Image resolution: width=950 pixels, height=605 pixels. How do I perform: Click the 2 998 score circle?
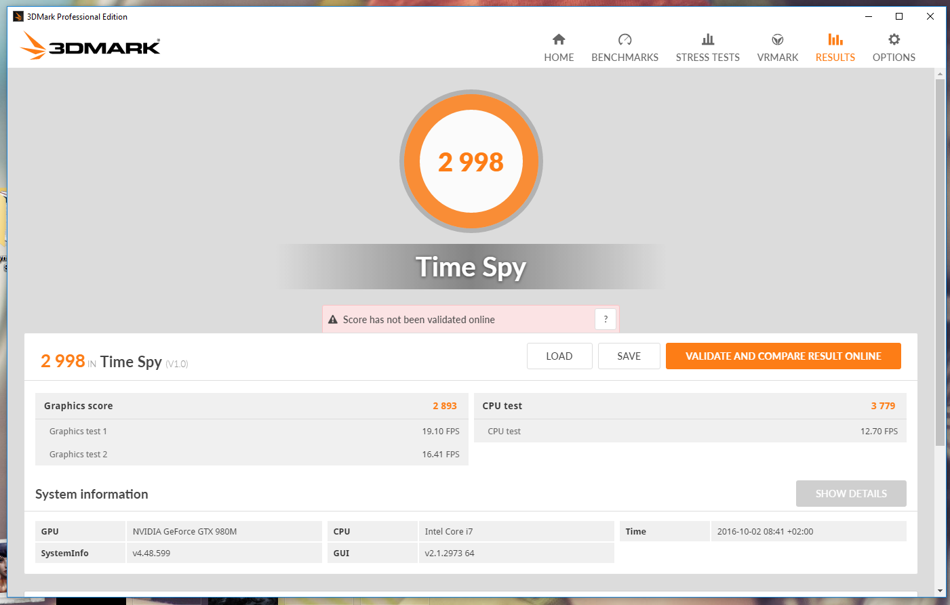pos(471,161)
